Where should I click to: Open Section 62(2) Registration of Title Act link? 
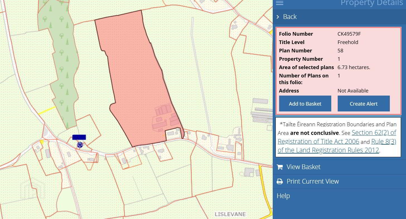(x=337, y=137)
